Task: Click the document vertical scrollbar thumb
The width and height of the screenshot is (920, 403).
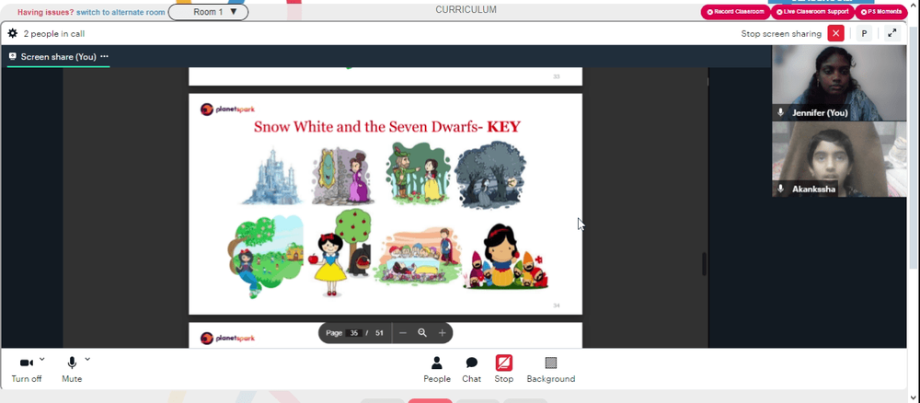Action: pyautogui.click(x=704, y=263)
